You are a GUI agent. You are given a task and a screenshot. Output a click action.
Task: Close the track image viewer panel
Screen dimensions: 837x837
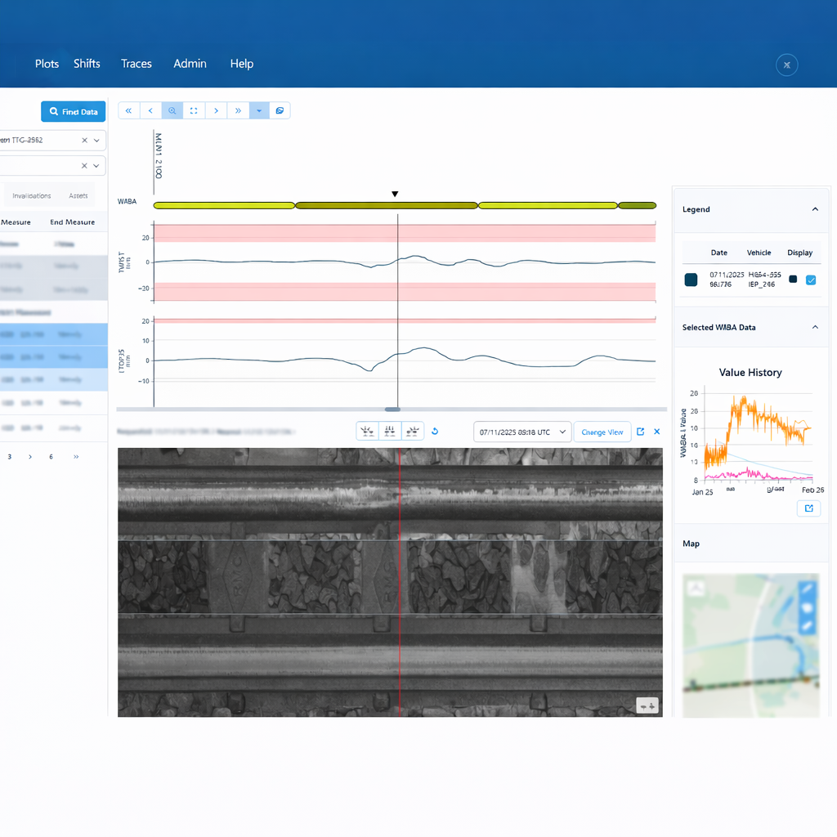pyautogui.click(x=657, y=432)
